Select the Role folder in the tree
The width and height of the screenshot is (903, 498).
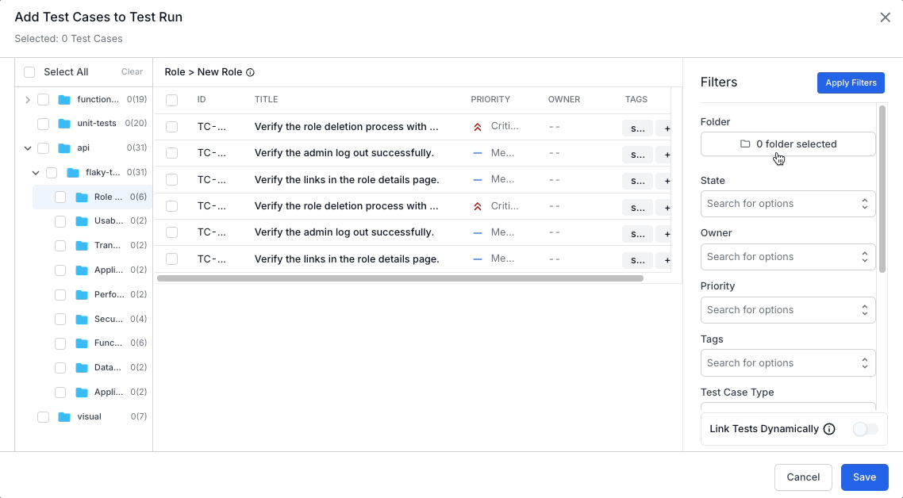click(108, 197)
